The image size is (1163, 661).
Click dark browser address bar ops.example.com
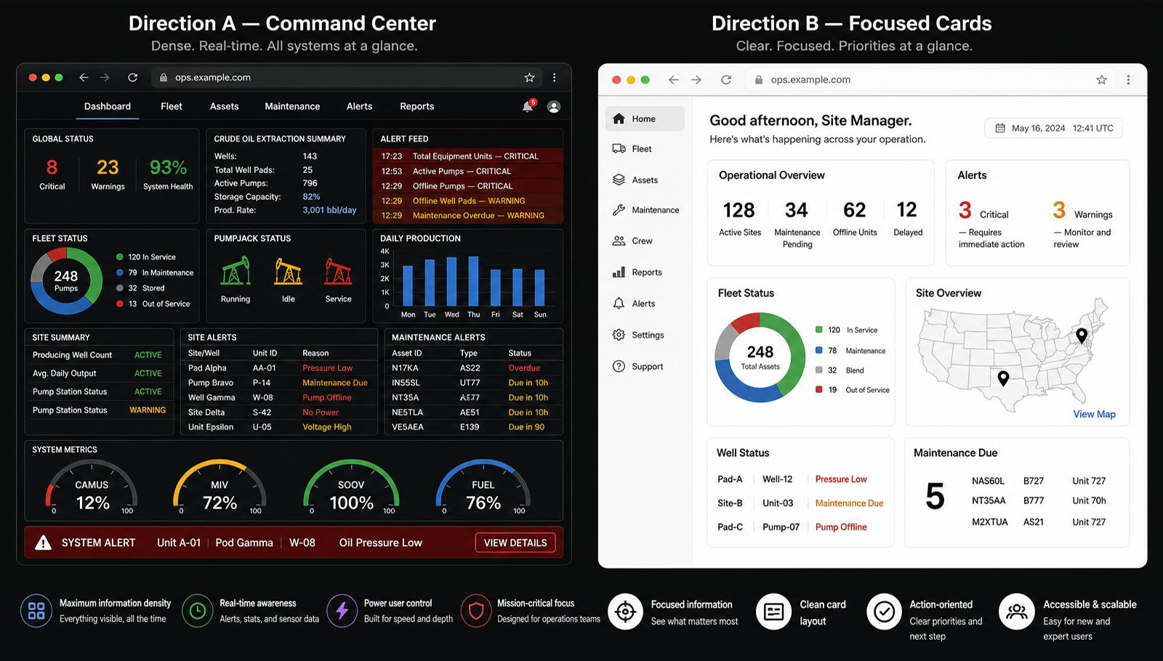click(347, 78)
